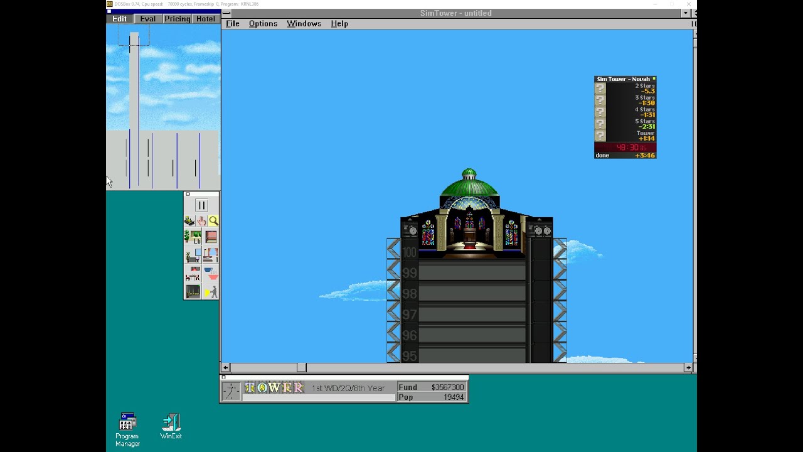803x452 pixels.
Task: Open the WinExit desktop icon
Action: pos(171,426)
